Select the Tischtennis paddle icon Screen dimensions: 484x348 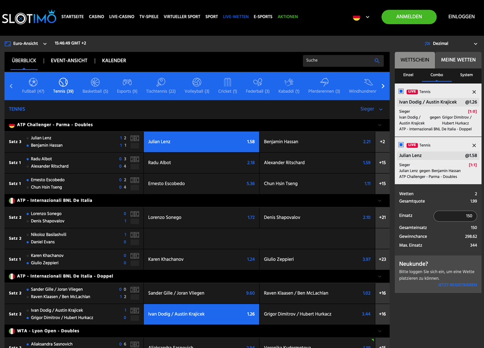point(161,82)
